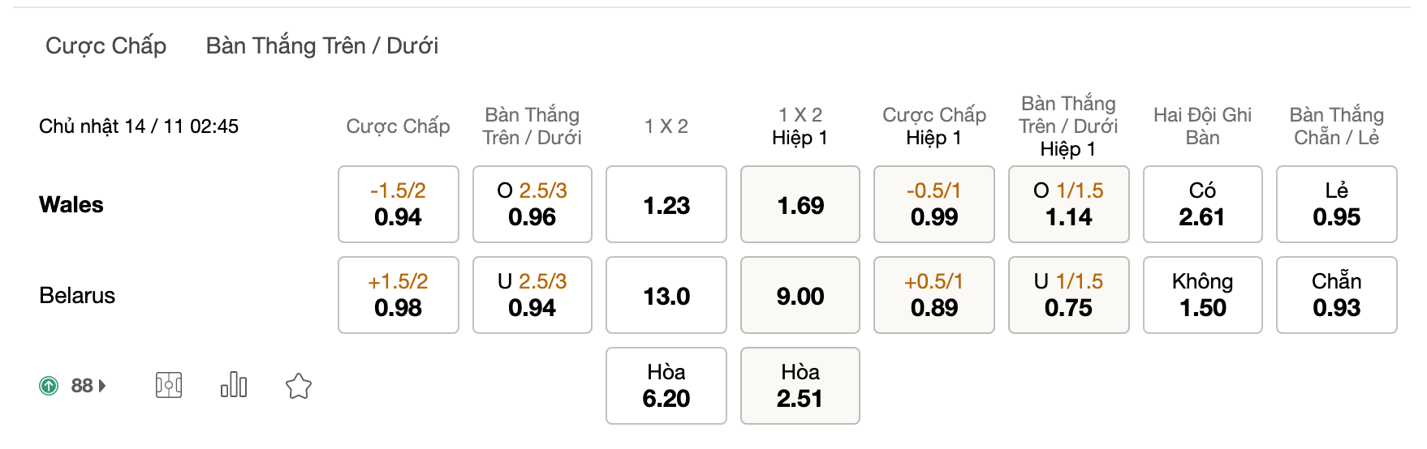This screenshot has height=449, width=1427.
Task: Open the bar chart statistics icon
Action: click(234, 385)
